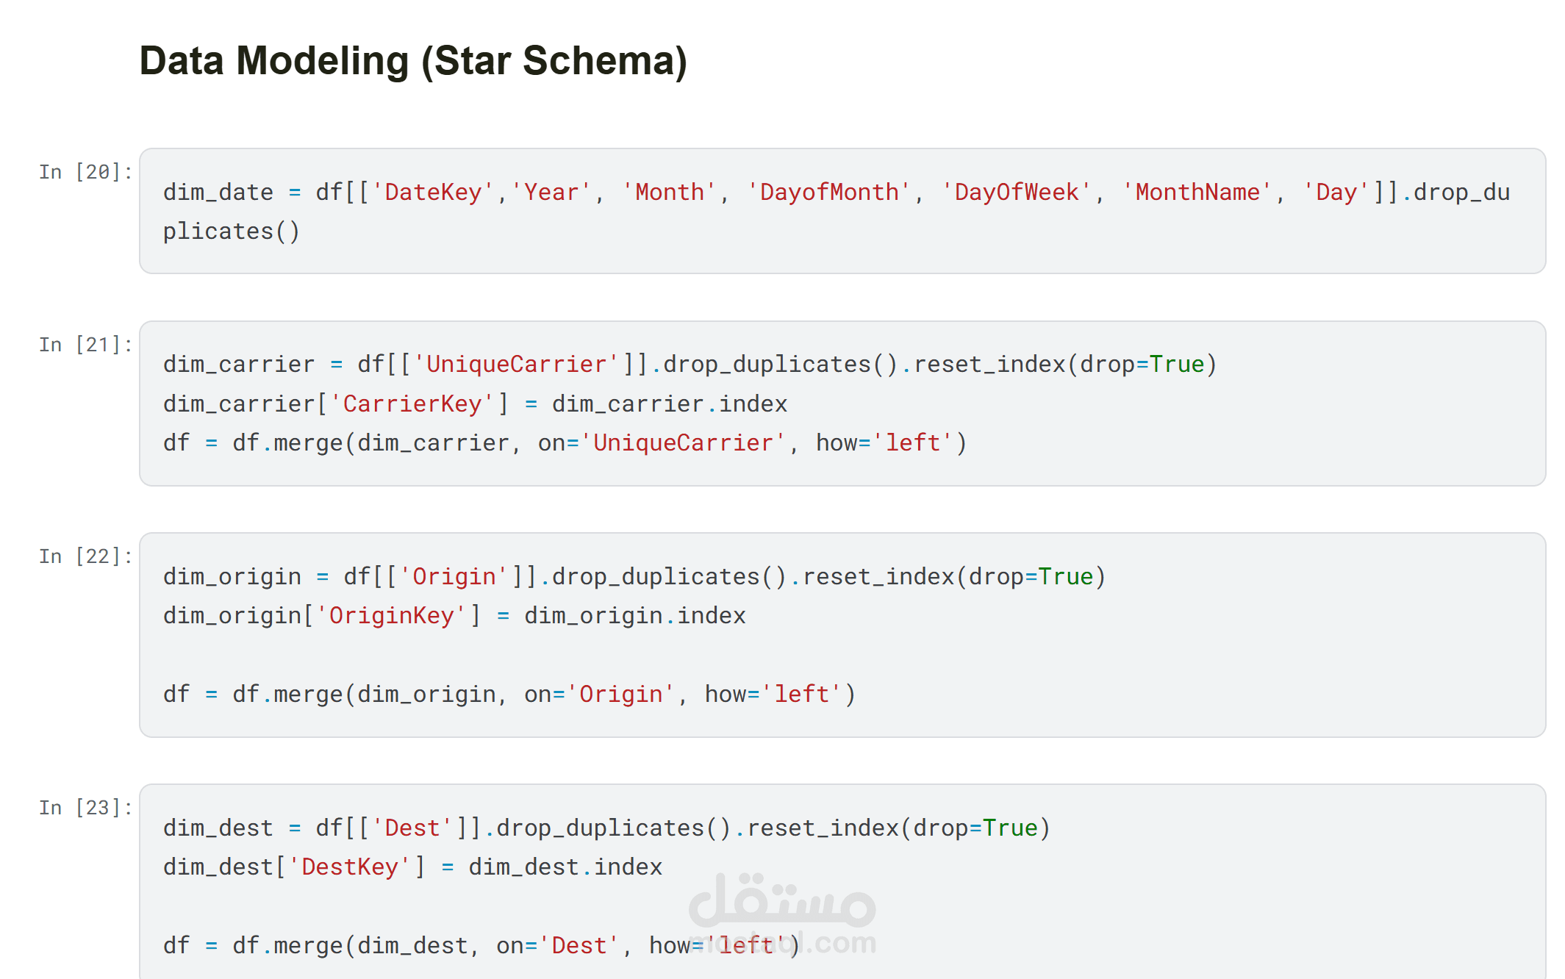Select the In [21] cell prompt
This screenshot has width=1565, height=979.
pos(85,345)
